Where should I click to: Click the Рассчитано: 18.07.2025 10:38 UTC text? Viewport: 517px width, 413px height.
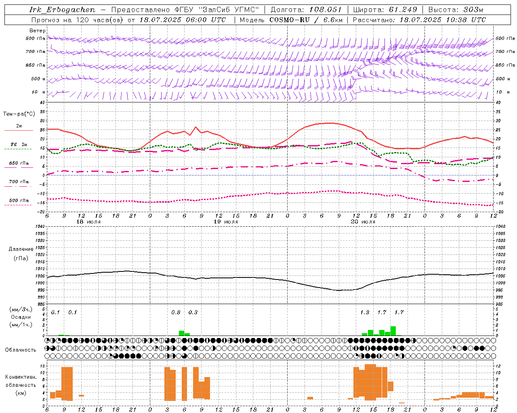click(419, 20)
